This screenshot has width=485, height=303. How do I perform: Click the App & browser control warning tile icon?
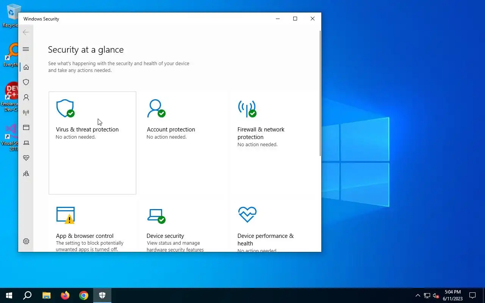coord(65,215)
